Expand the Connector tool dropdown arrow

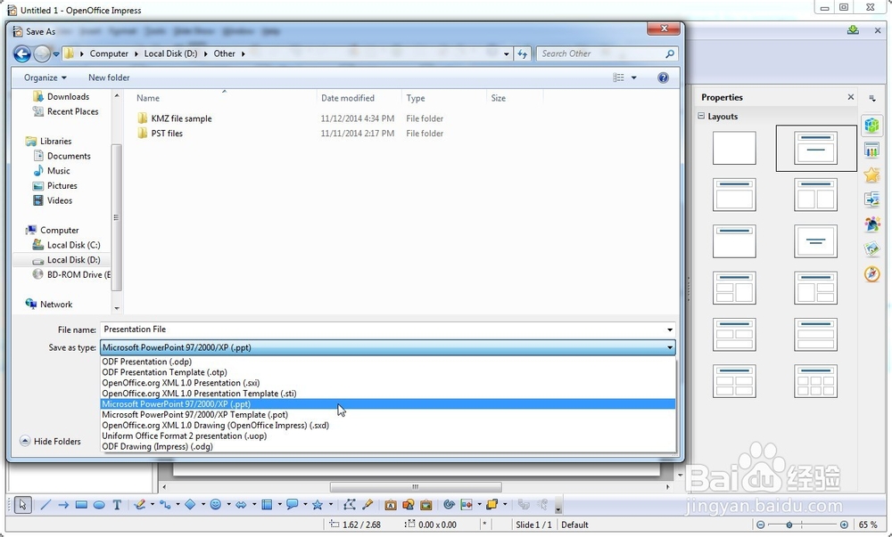tap(178, 505)
